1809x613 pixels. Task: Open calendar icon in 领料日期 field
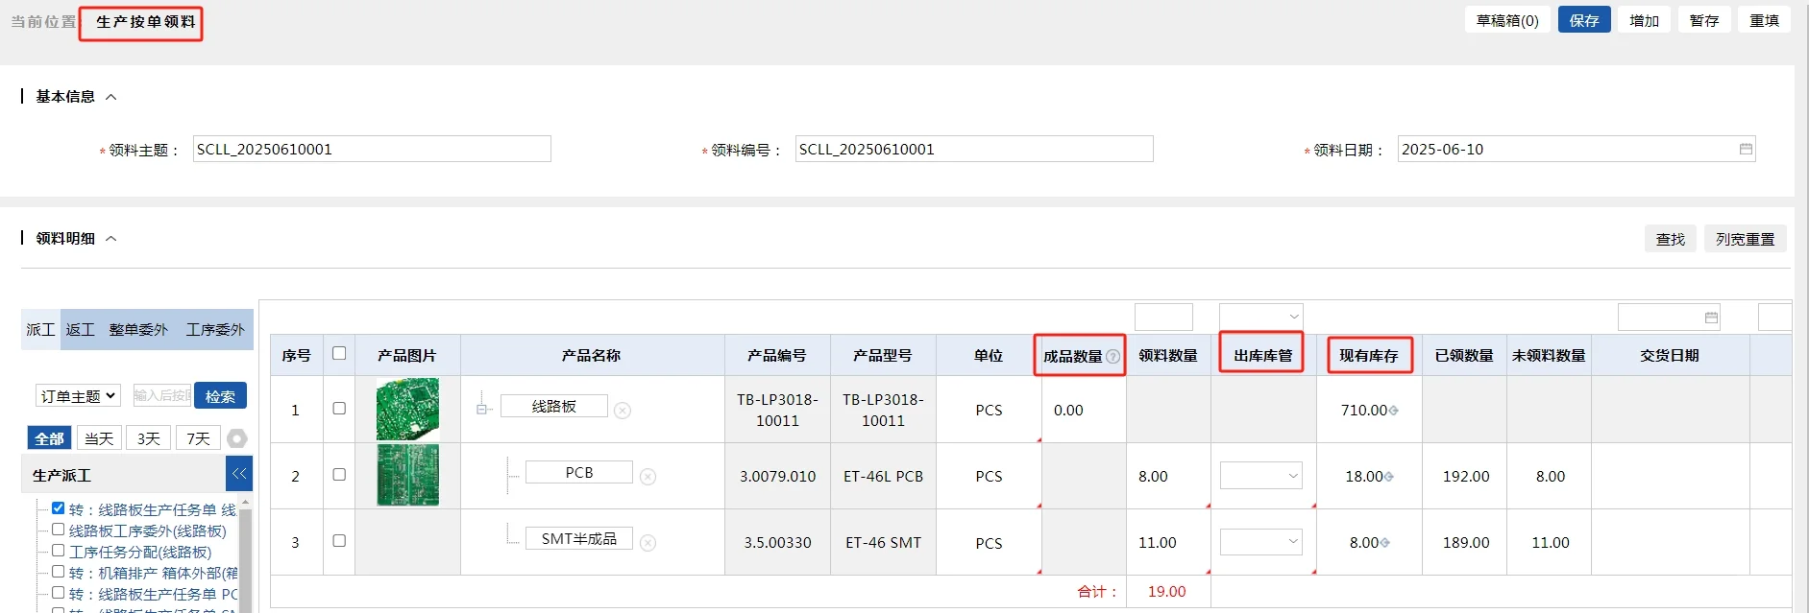pos(1746,149)
